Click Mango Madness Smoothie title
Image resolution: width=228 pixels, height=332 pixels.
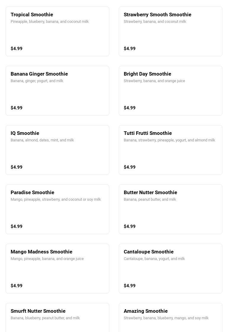(41, 252)
